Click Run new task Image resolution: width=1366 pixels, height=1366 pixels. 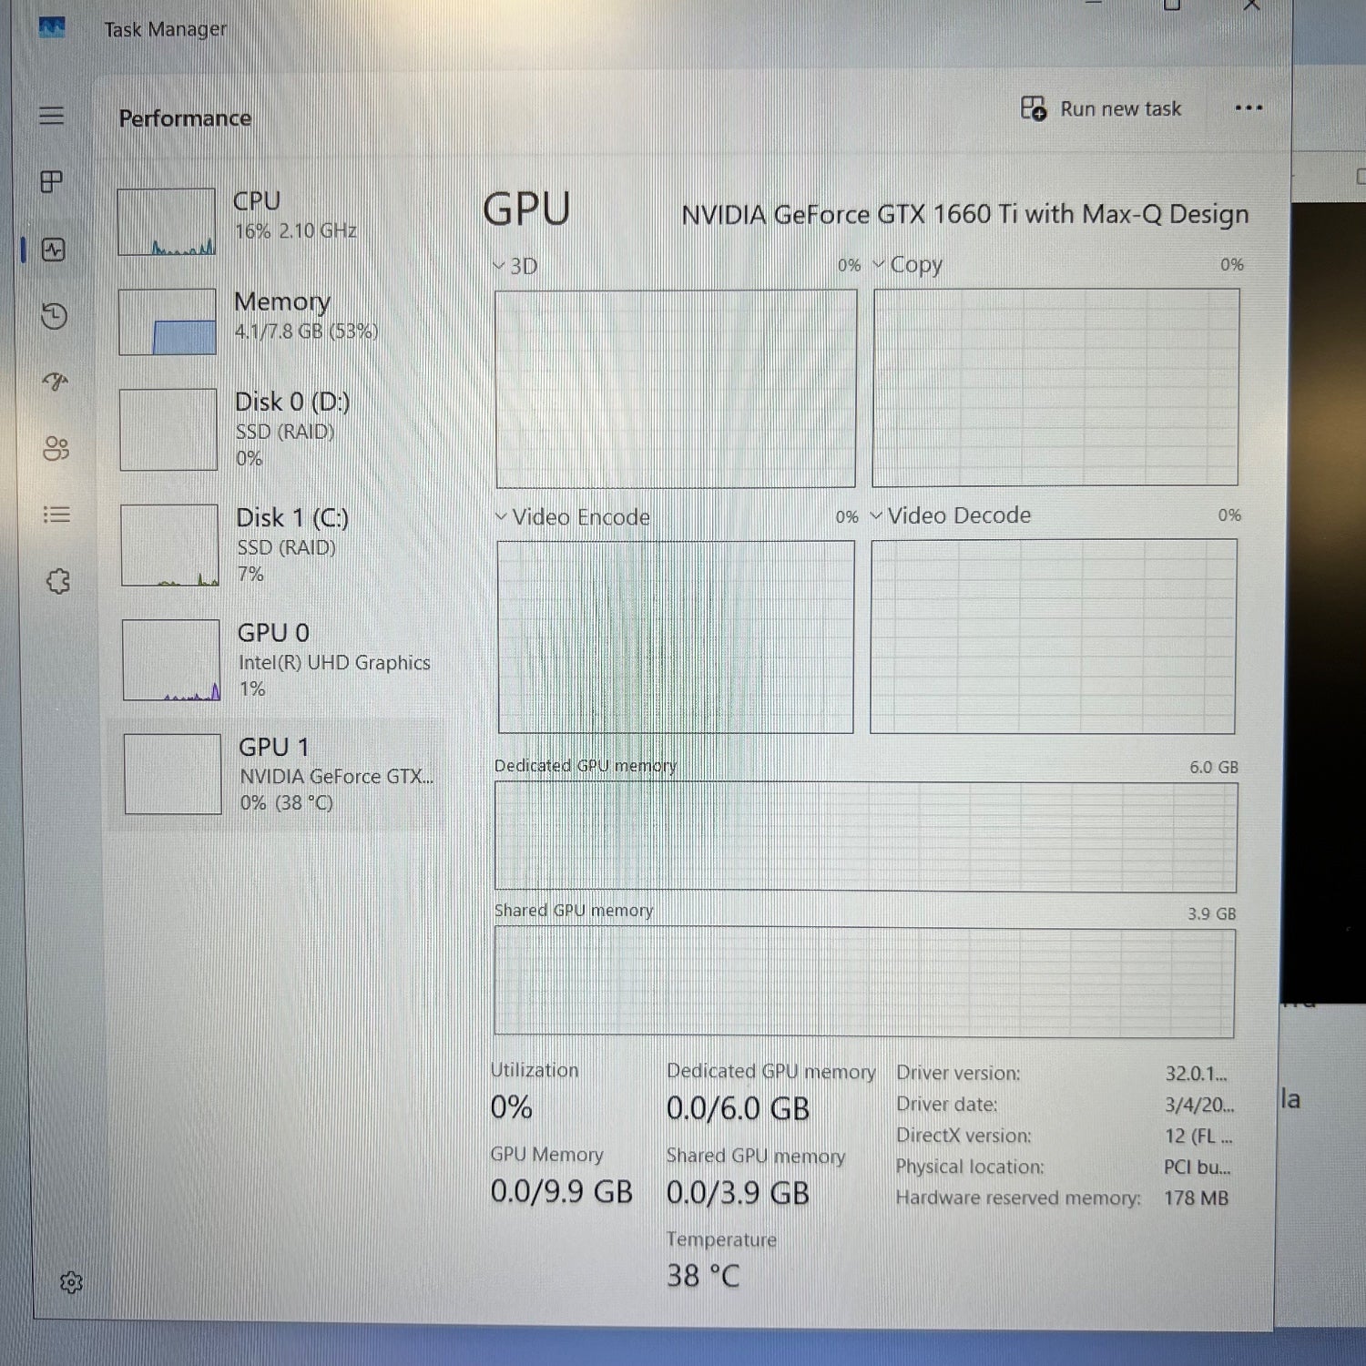pyautogui.click(x=1102, y=108)
